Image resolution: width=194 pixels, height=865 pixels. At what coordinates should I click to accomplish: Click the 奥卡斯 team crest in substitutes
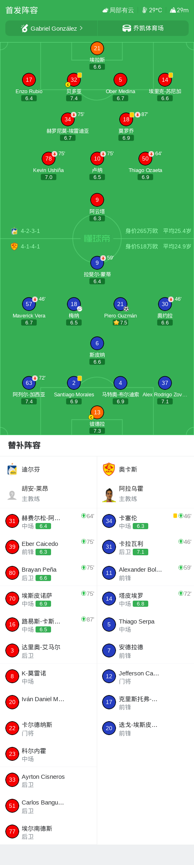[109, 469]
